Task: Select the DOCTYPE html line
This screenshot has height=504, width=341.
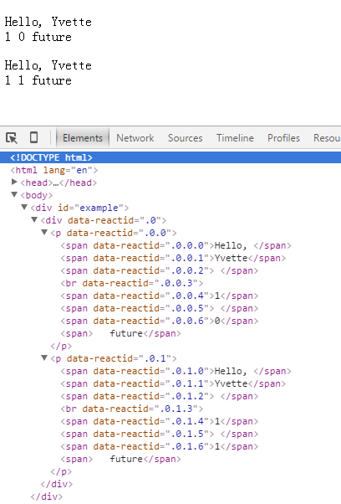Action: pyautogui.click(x=170, y=157)
